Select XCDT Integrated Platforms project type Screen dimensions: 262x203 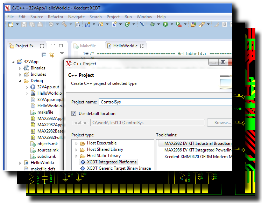coord(108,162)
